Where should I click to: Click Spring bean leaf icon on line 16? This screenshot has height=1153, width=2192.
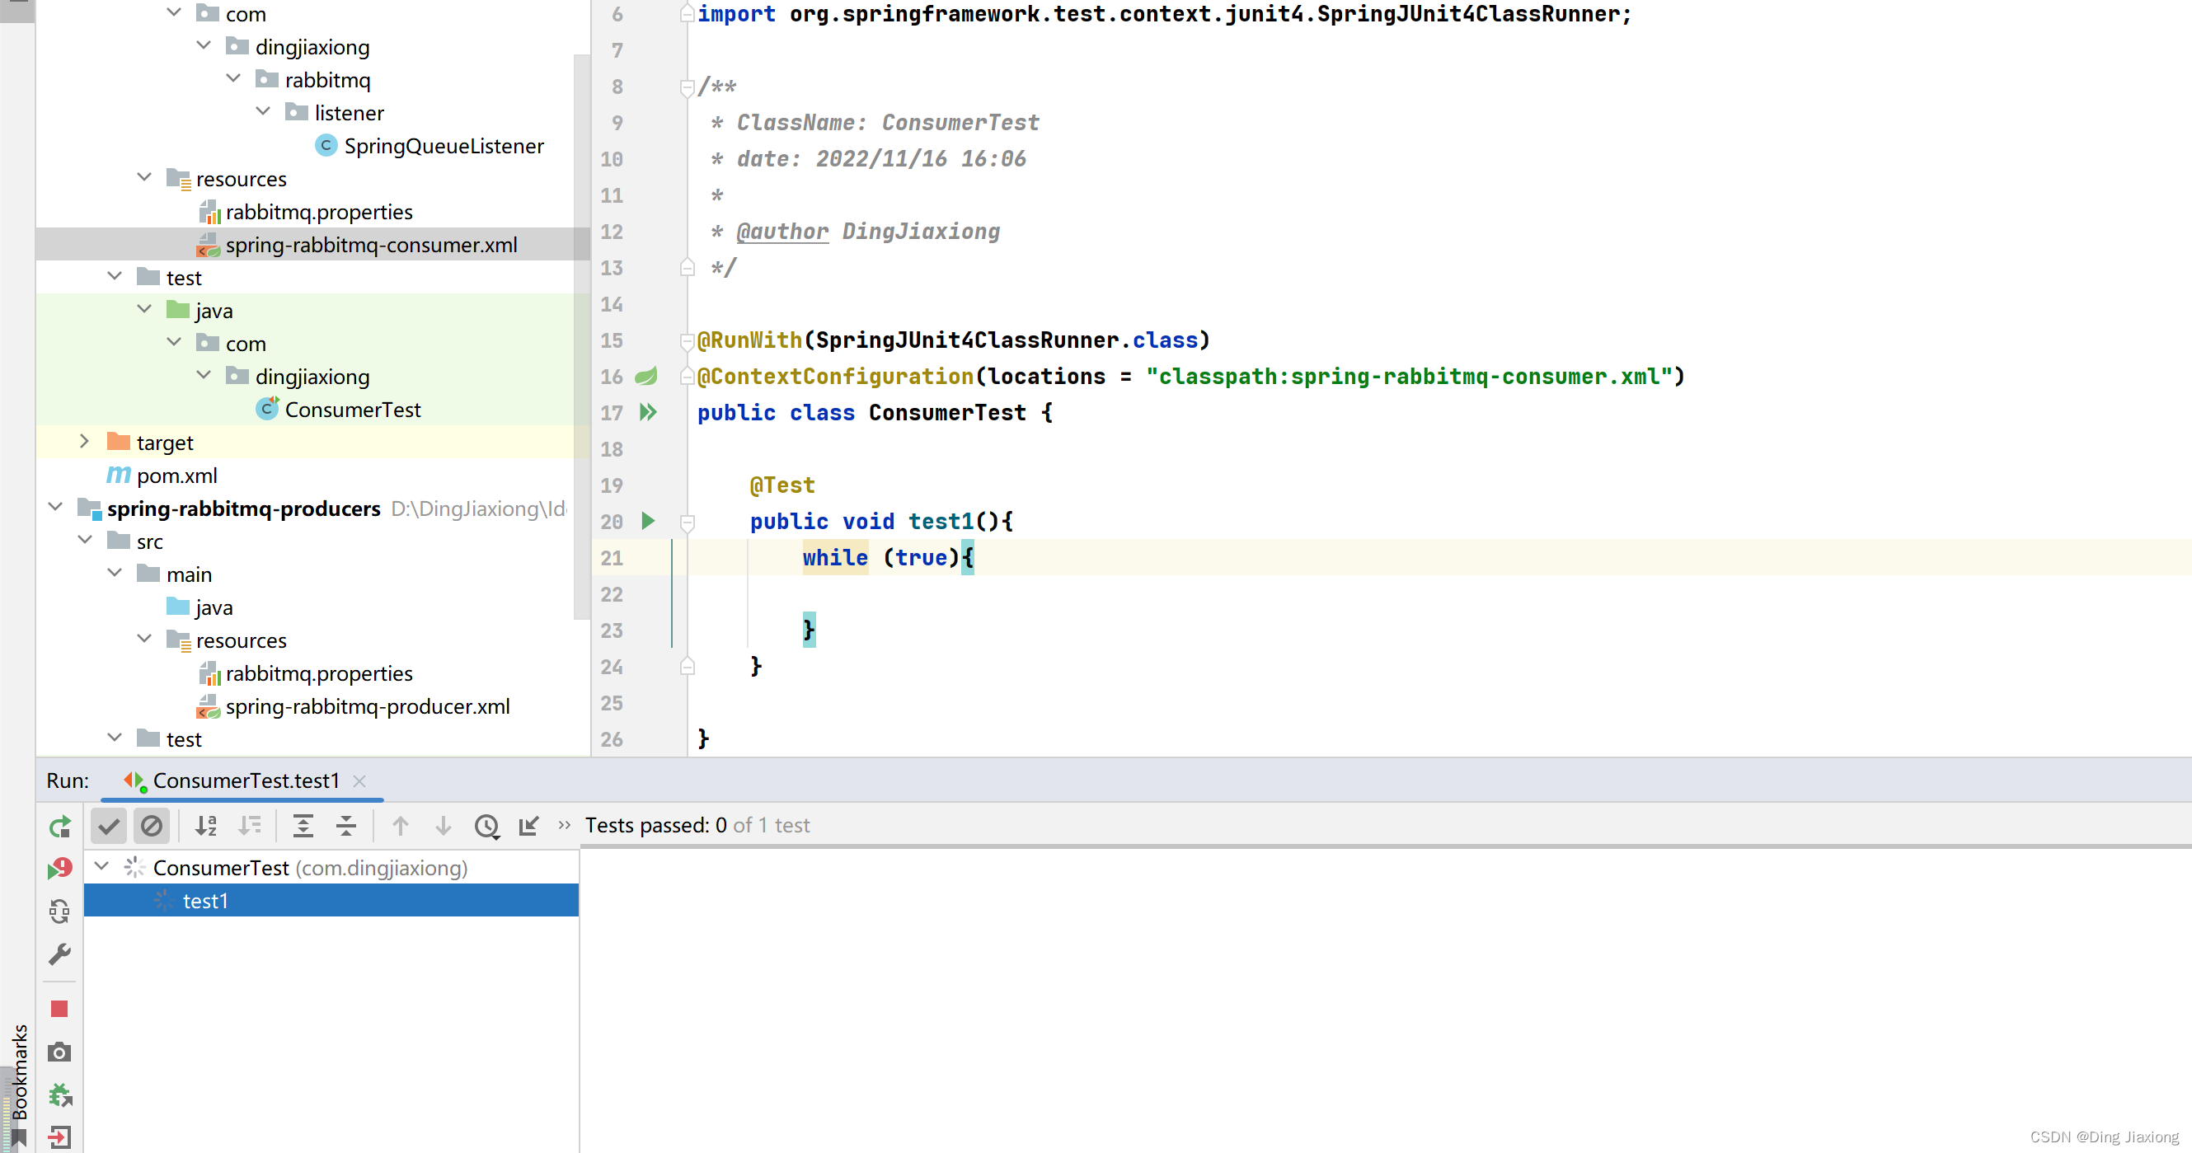tap(646, 376)
